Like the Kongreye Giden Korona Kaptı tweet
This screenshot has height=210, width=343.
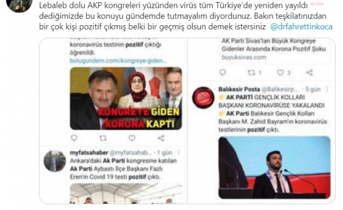132,138
